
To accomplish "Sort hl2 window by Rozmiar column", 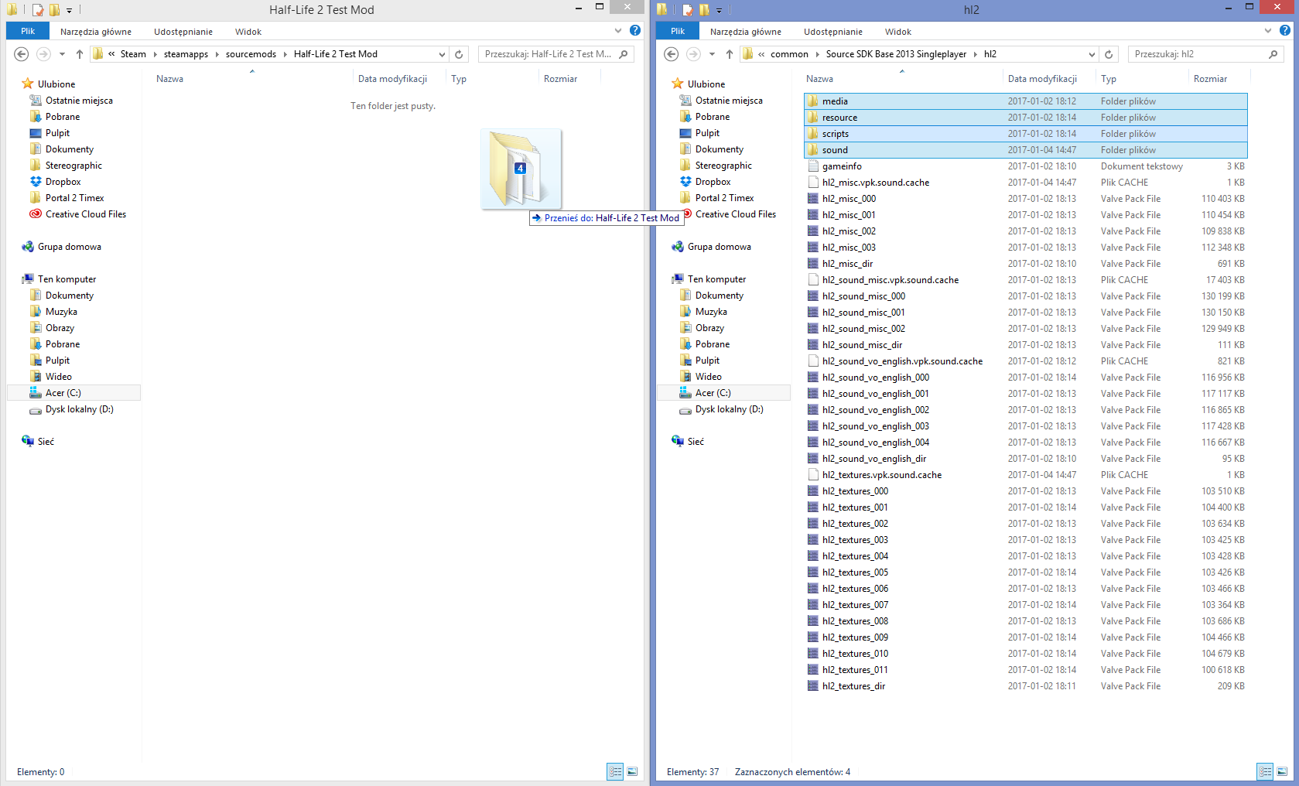I will click(x=1210, y=79).
